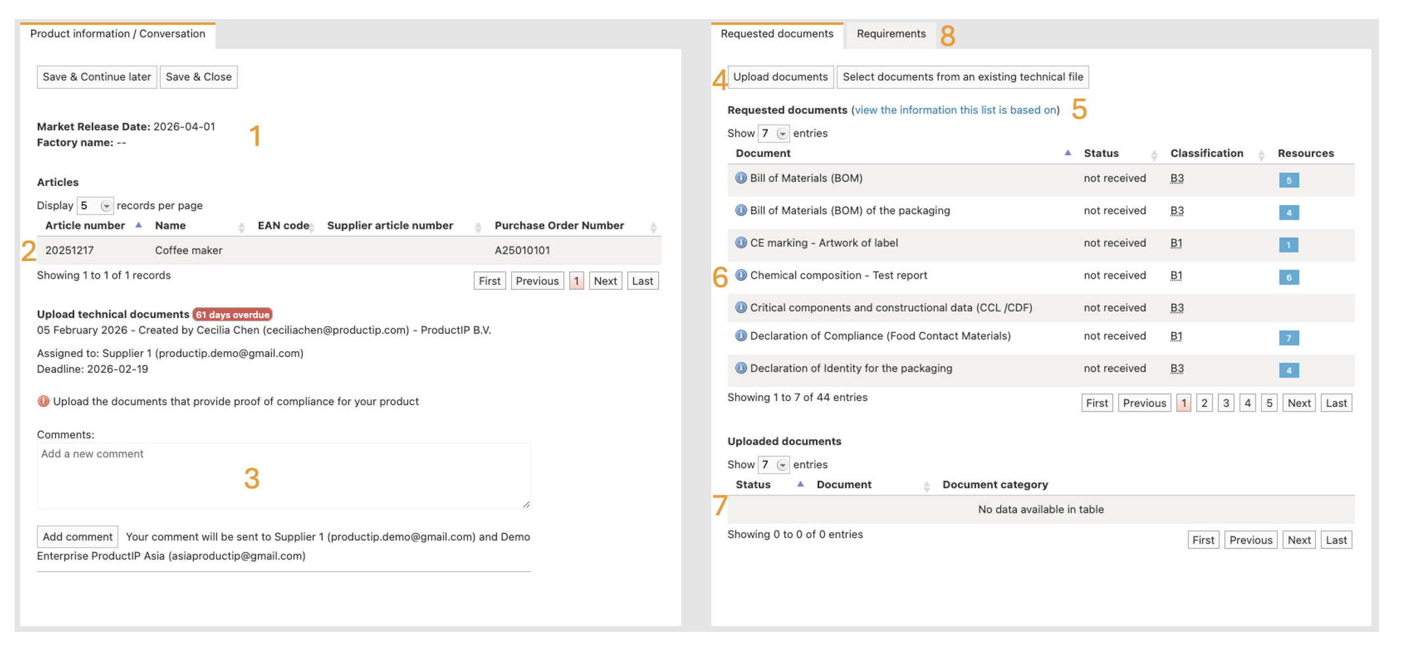This screenshot has width=1404, height=647.
Task: Click info icon beside Bill of Materials (BOM)
Action: (x=740, y=178)
